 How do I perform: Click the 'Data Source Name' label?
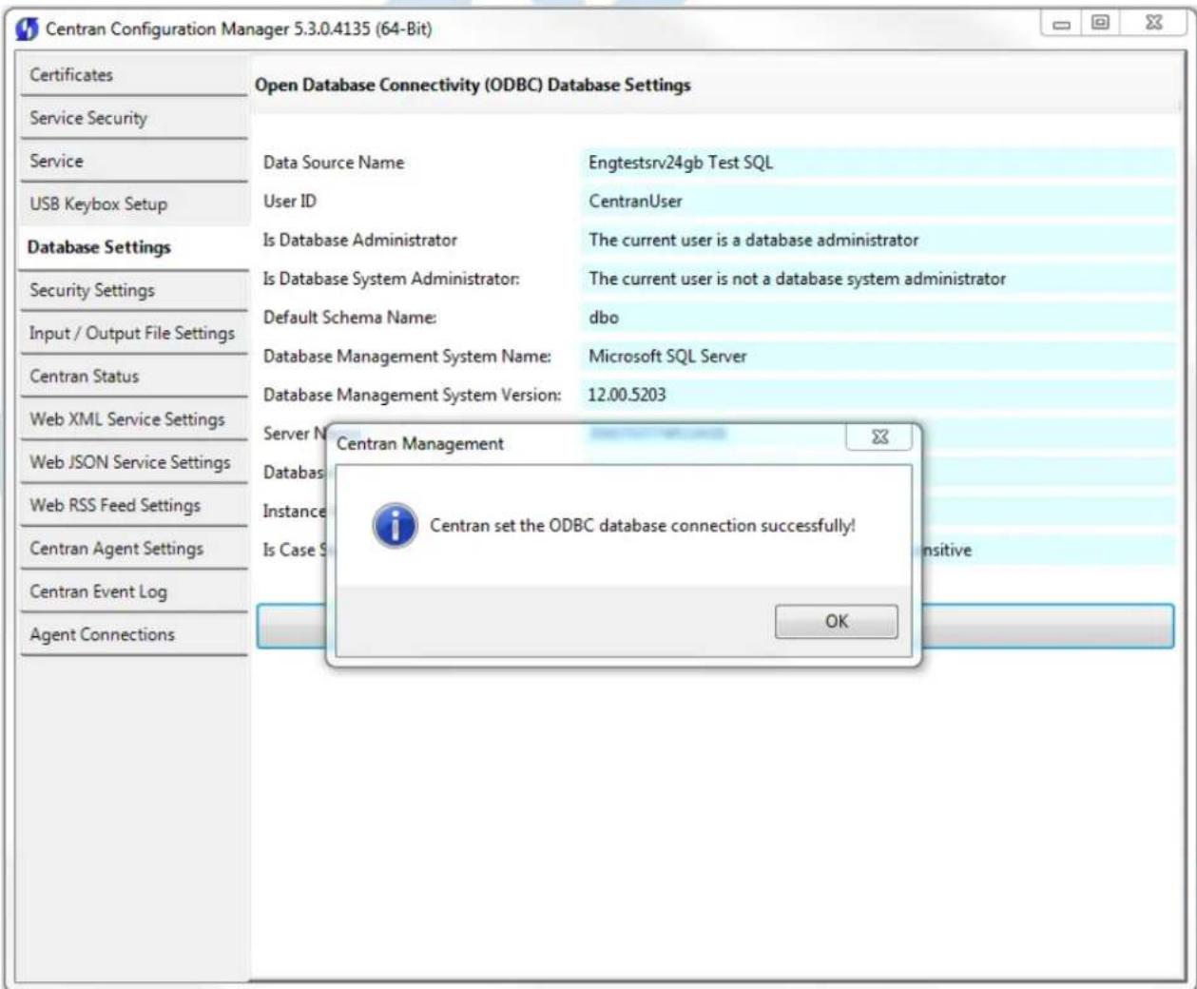[x=334, y=163]
